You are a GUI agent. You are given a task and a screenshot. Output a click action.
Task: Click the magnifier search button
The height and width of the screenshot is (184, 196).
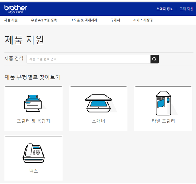154,59
